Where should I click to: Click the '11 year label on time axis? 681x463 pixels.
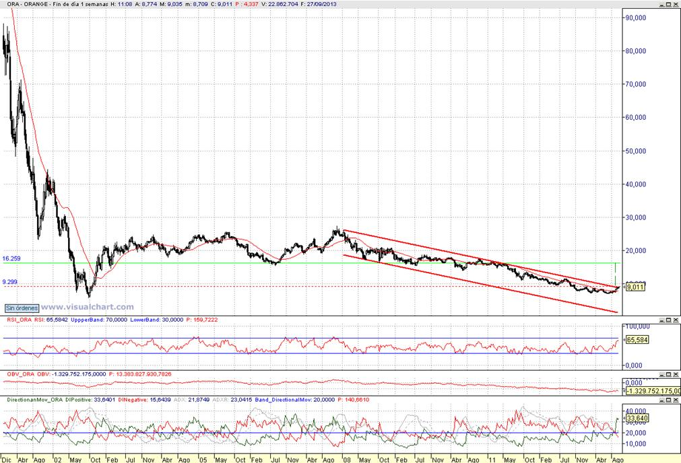pyautogui.click(x=491, y=460)
